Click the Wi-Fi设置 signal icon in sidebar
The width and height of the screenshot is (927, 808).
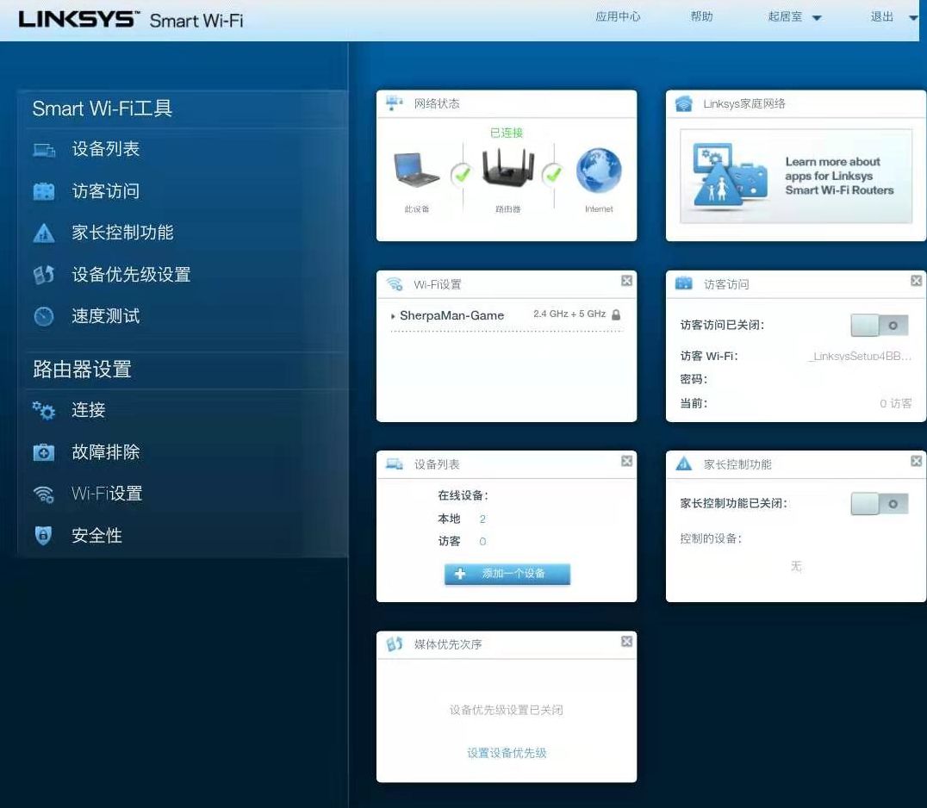[44, 494]
